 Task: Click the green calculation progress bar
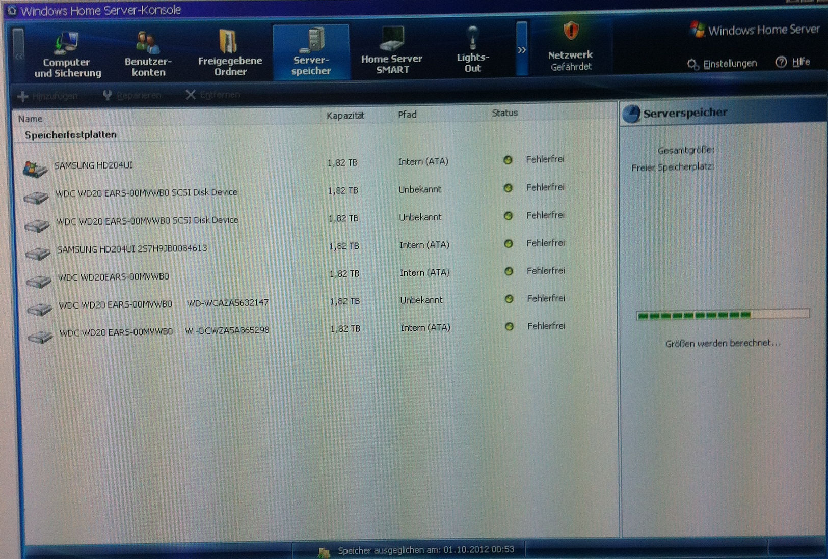pyautogui.click(x=723, y=315)
